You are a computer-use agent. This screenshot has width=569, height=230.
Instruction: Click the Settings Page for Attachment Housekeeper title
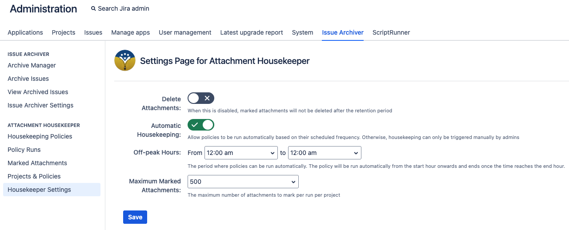click(225, 61)
